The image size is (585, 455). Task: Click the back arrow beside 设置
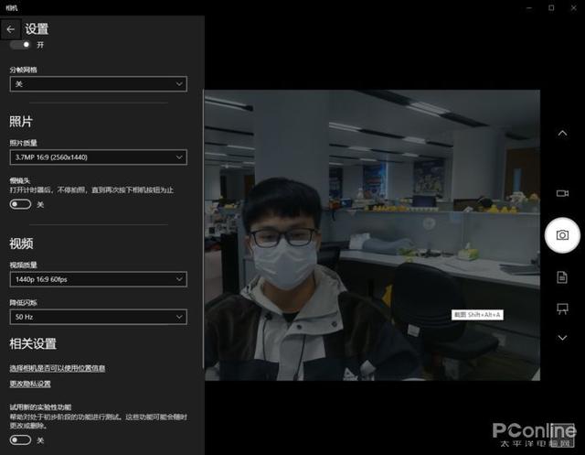pyautogui.click(x=12, y=29)
